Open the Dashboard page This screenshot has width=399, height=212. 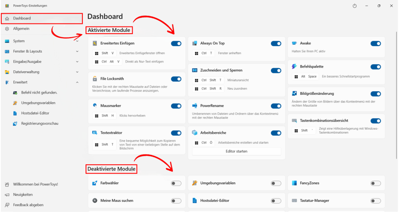click(x=42, y=18)
